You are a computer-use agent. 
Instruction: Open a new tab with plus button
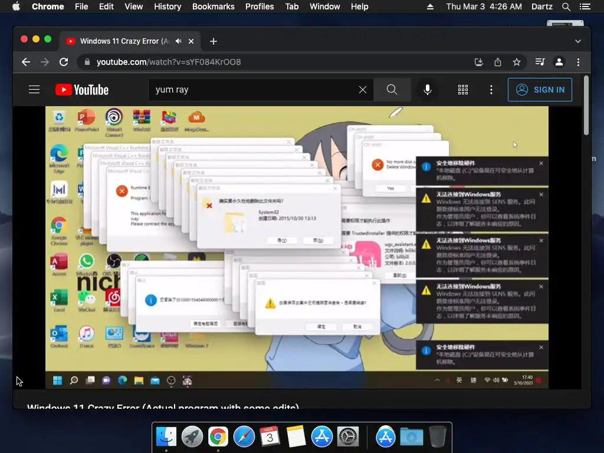click(214, 41)
